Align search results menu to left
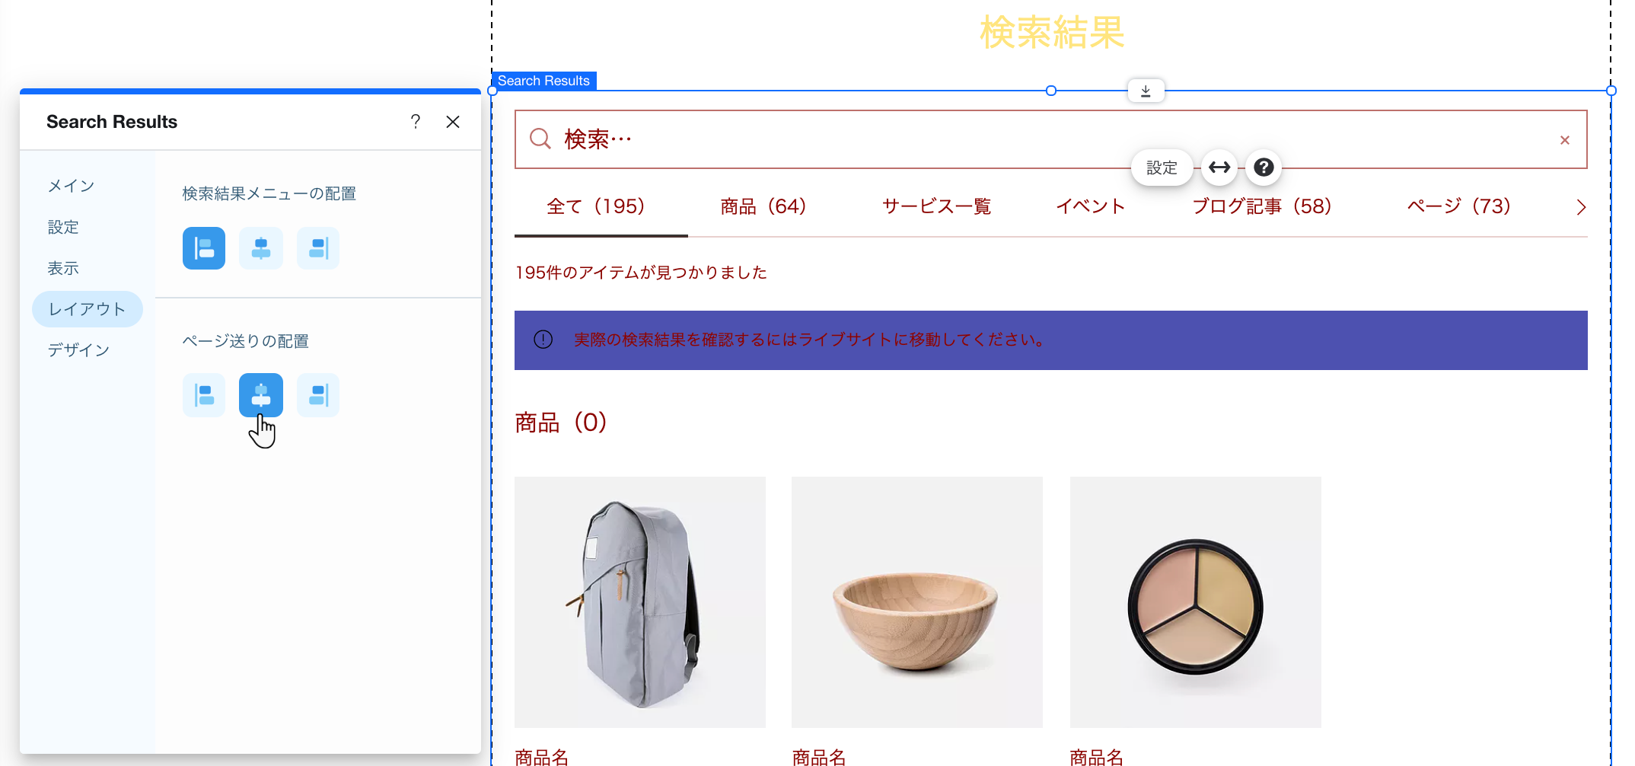The height and width of the screenshot is (766, 1635). 203,248
